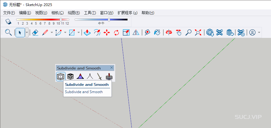Screen dimensions: 271x128
Task: Expand the Arc tool dropdown arrow
Action: tap(65, 32)
